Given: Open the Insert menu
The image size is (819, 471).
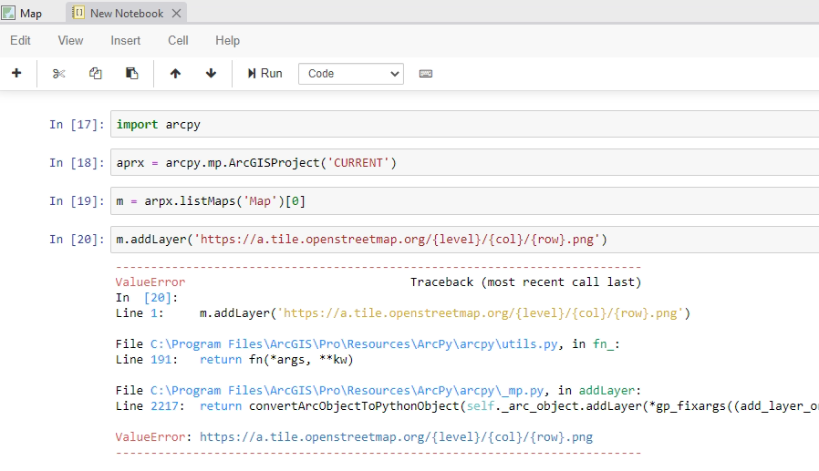Looking at the screenshot, I should [126, 40].
